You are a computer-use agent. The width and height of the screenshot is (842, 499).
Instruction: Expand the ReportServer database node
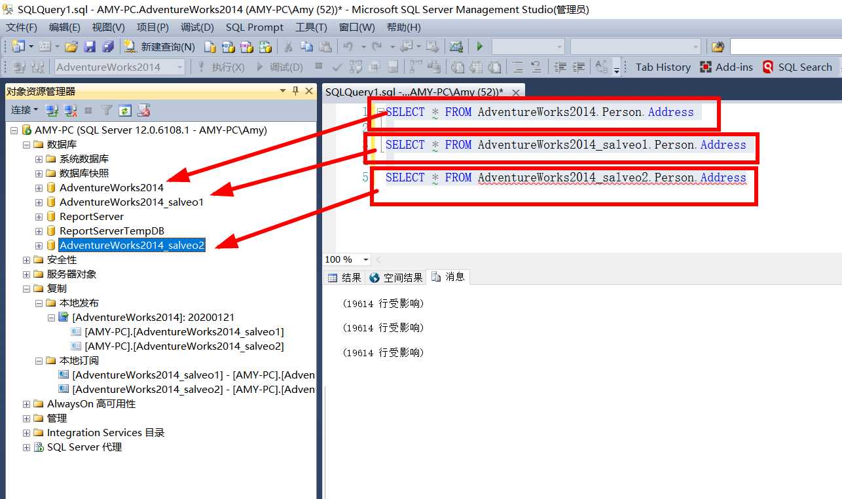click(39, 217)
